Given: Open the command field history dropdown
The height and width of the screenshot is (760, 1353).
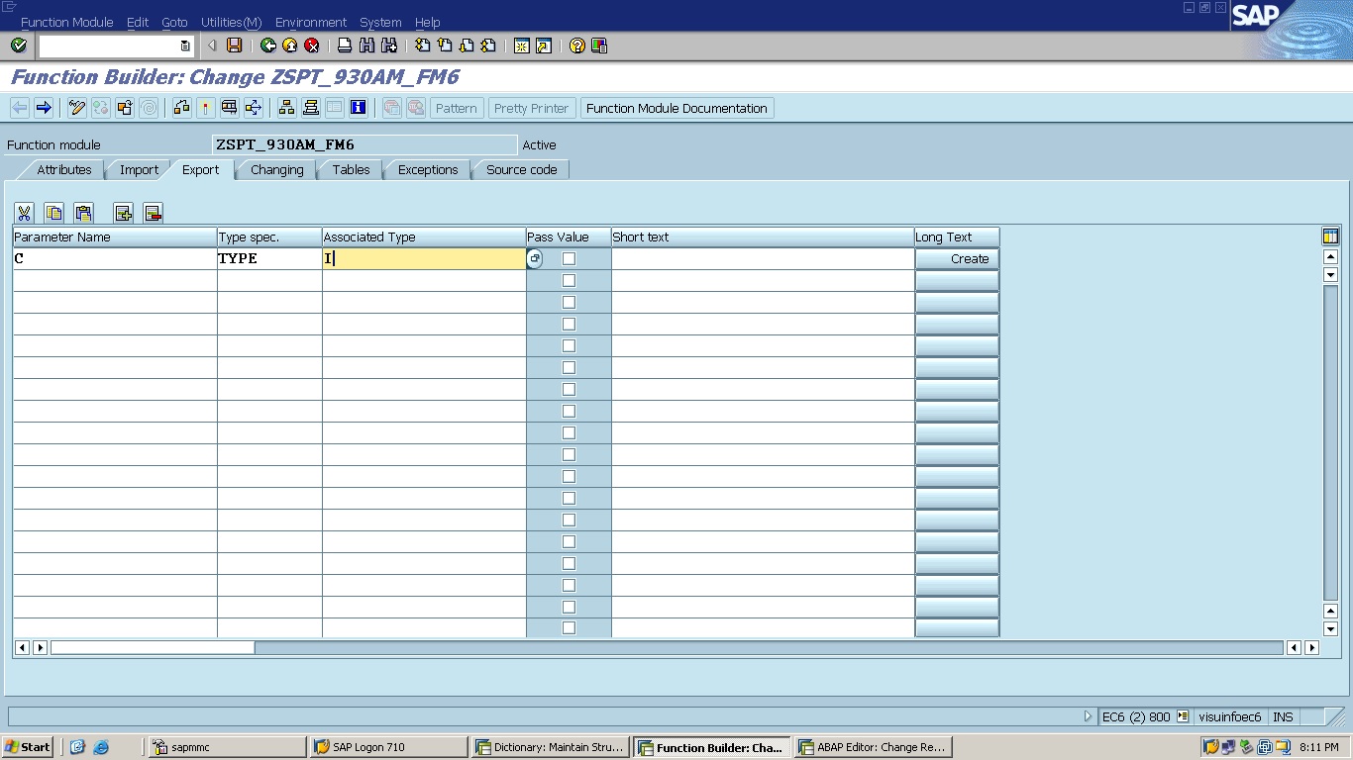Looking at the screenshot, I should click(x=185, y=46).
